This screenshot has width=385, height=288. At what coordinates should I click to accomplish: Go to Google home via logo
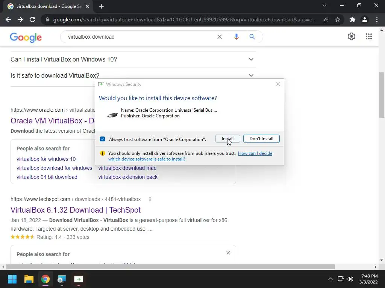26,37
